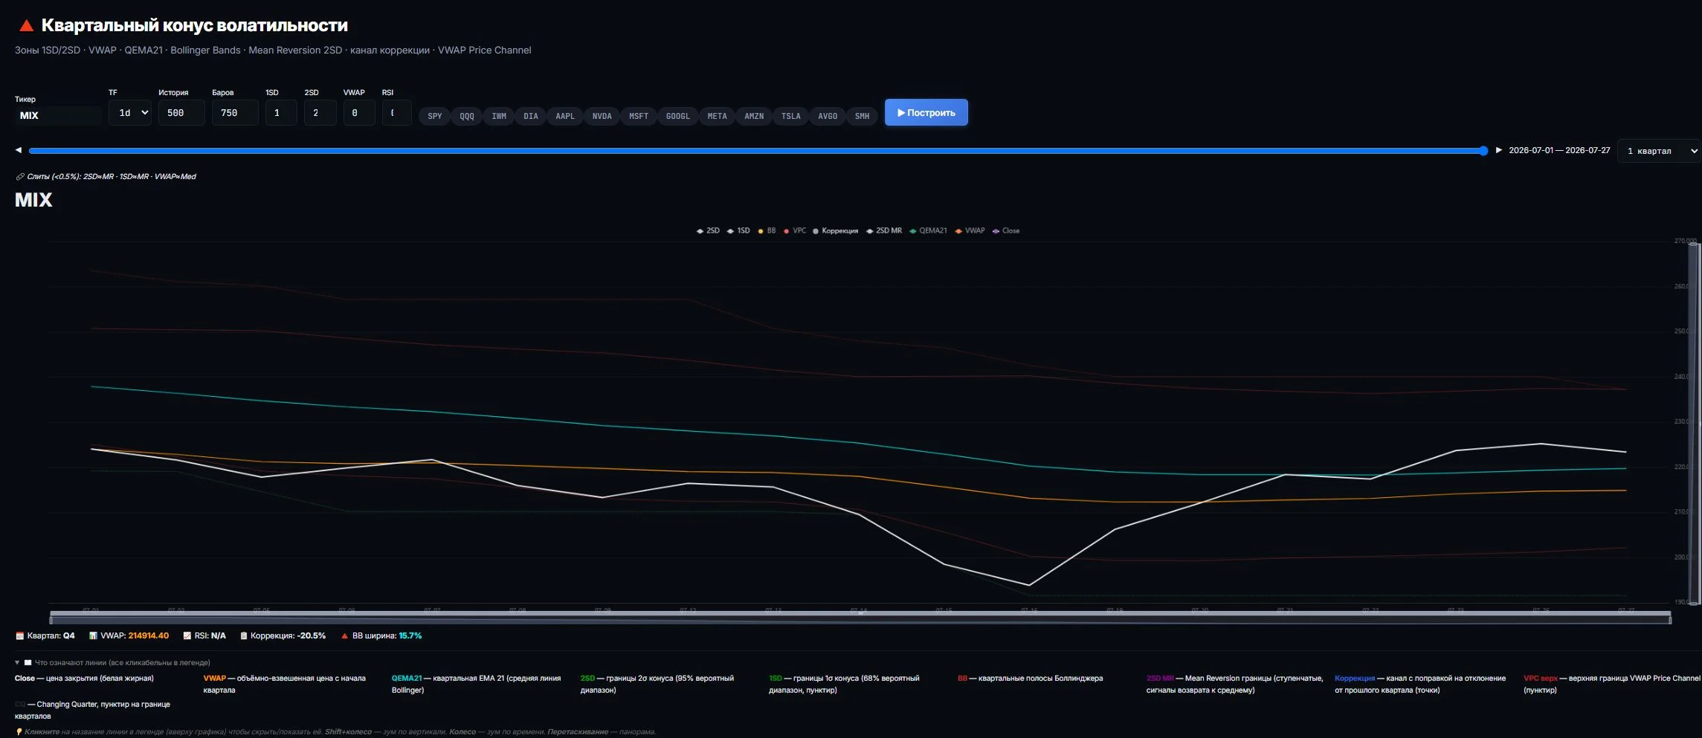The height and width of the screenshot is (738, 1702).
Task: Click the clipboard icon next to Коррекция
Action: coord(243,636)
